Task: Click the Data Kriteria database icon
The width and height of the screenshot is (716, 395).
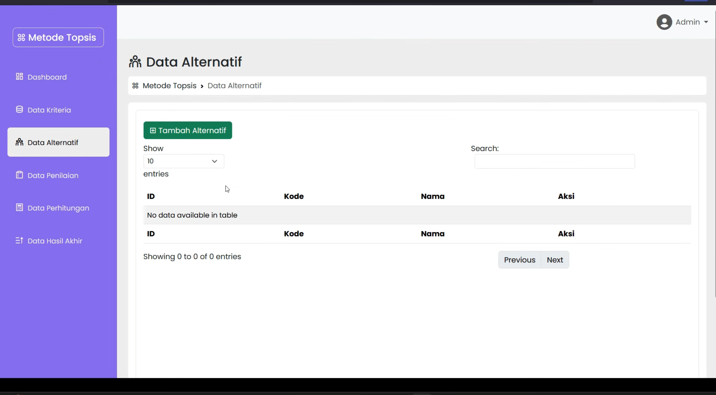Action: click(19, 110)
